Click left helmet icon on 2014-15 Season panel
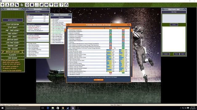This screenshot has height=110, width=197. coord(3,9)
